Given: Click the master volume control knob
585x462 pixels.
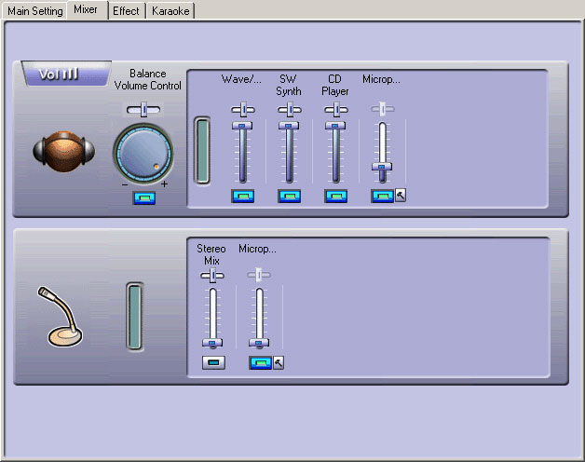Looking at the screenshot, I should (x=143, y=154).
